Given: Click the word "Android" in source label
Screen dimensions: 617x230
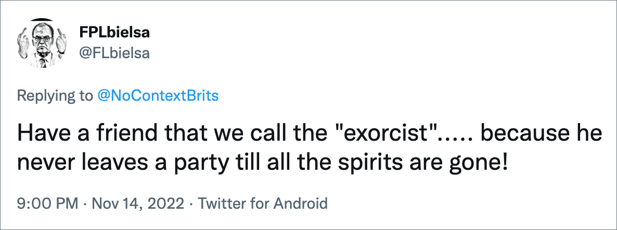Looking at the screenshot, I should click(300, 204).
